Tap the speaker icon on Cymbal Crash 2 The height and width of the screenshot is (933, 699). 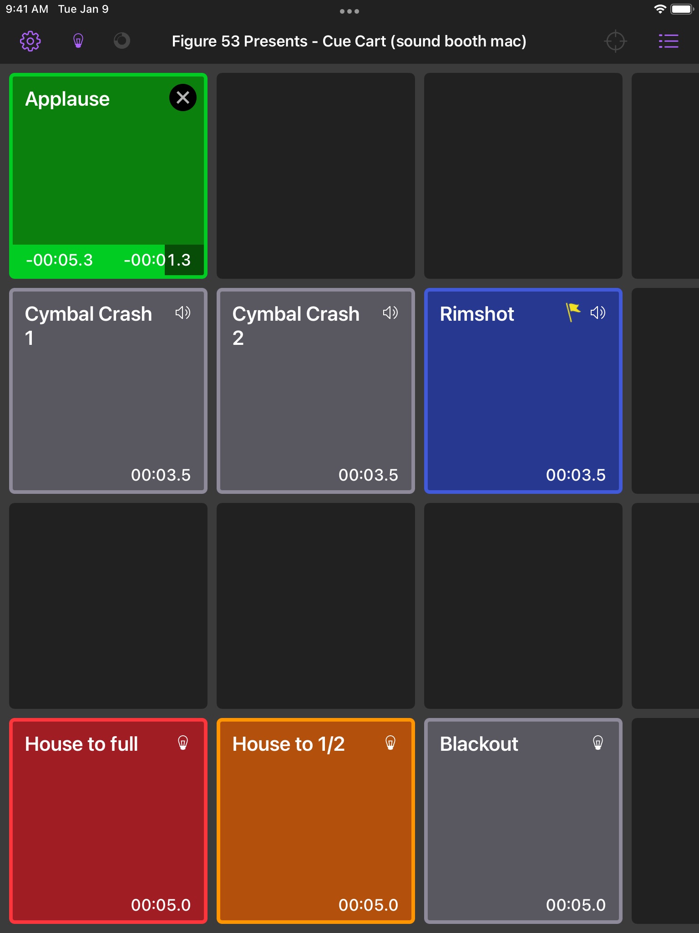coord(390,313)
